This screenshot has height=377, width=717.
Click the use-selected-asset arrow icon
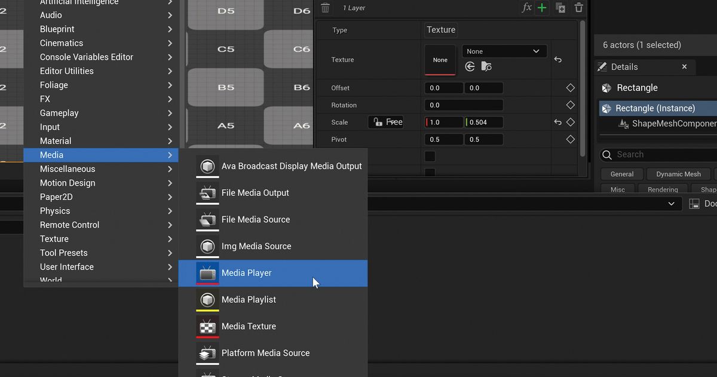coord(470,66)
